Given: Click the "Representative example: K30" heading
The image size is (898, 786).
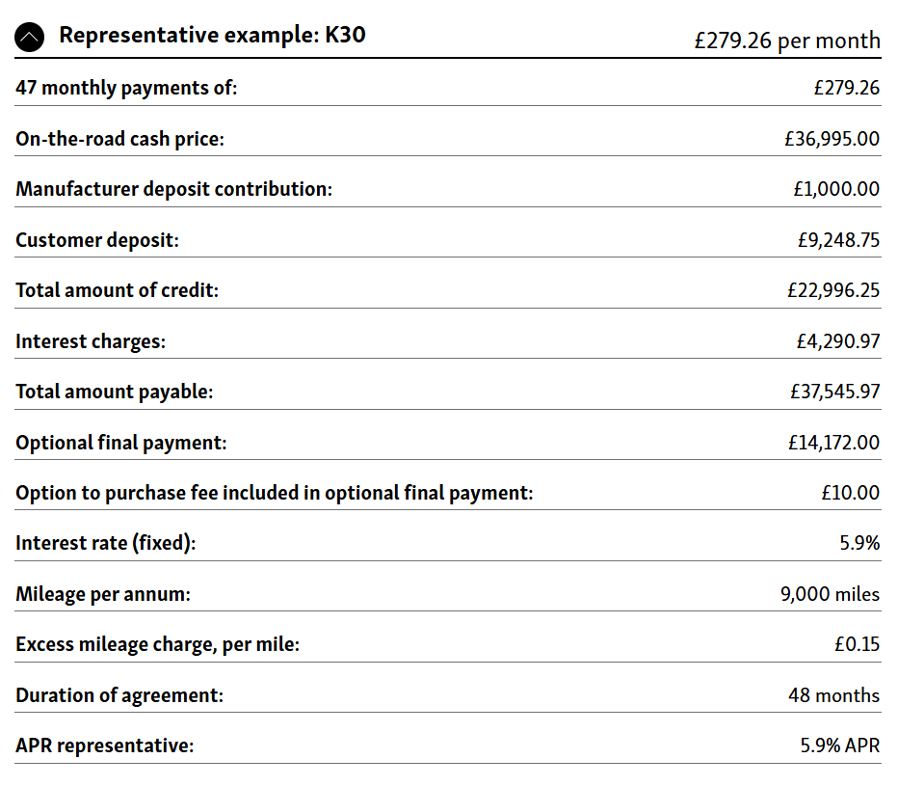Looking at the screenshot, I should (212, 36).
